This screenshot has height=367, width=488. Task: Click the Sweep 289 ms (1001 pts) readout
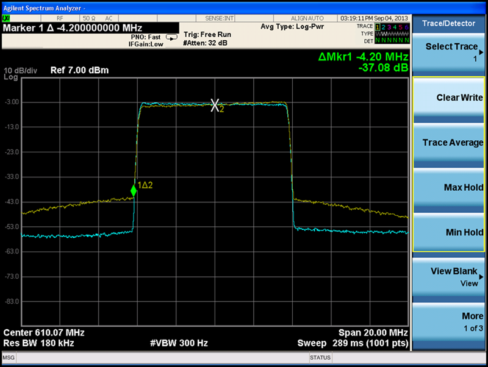click(x=353, y=343)
